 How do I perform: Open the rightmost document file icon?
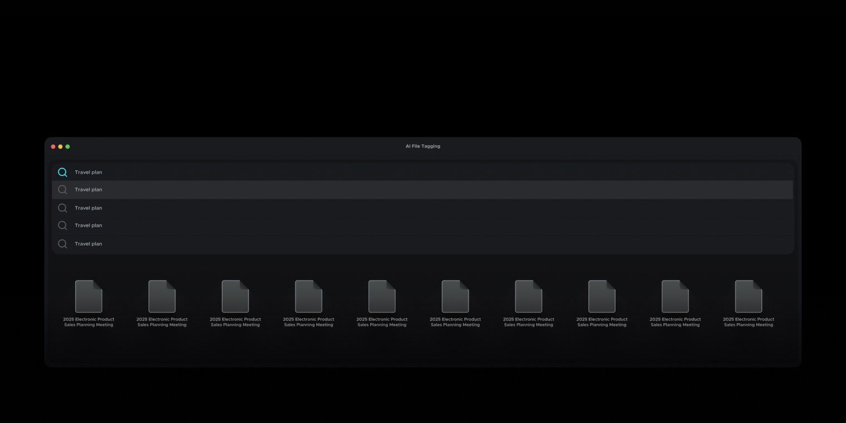[749, 296]
